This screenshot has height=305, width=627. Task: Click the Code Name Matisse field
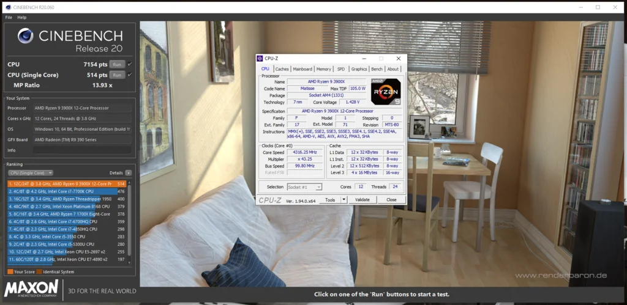pyautogui.click(x=307, y=88)
